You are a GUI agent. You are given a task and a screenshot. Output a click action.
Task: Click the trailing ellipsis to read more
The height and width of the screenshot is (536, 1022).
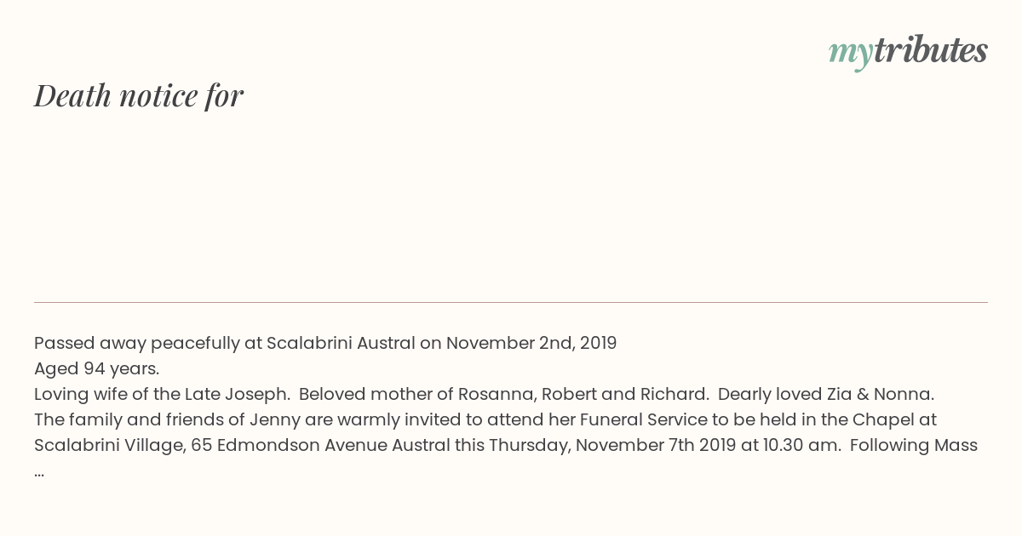click(39, 472)
